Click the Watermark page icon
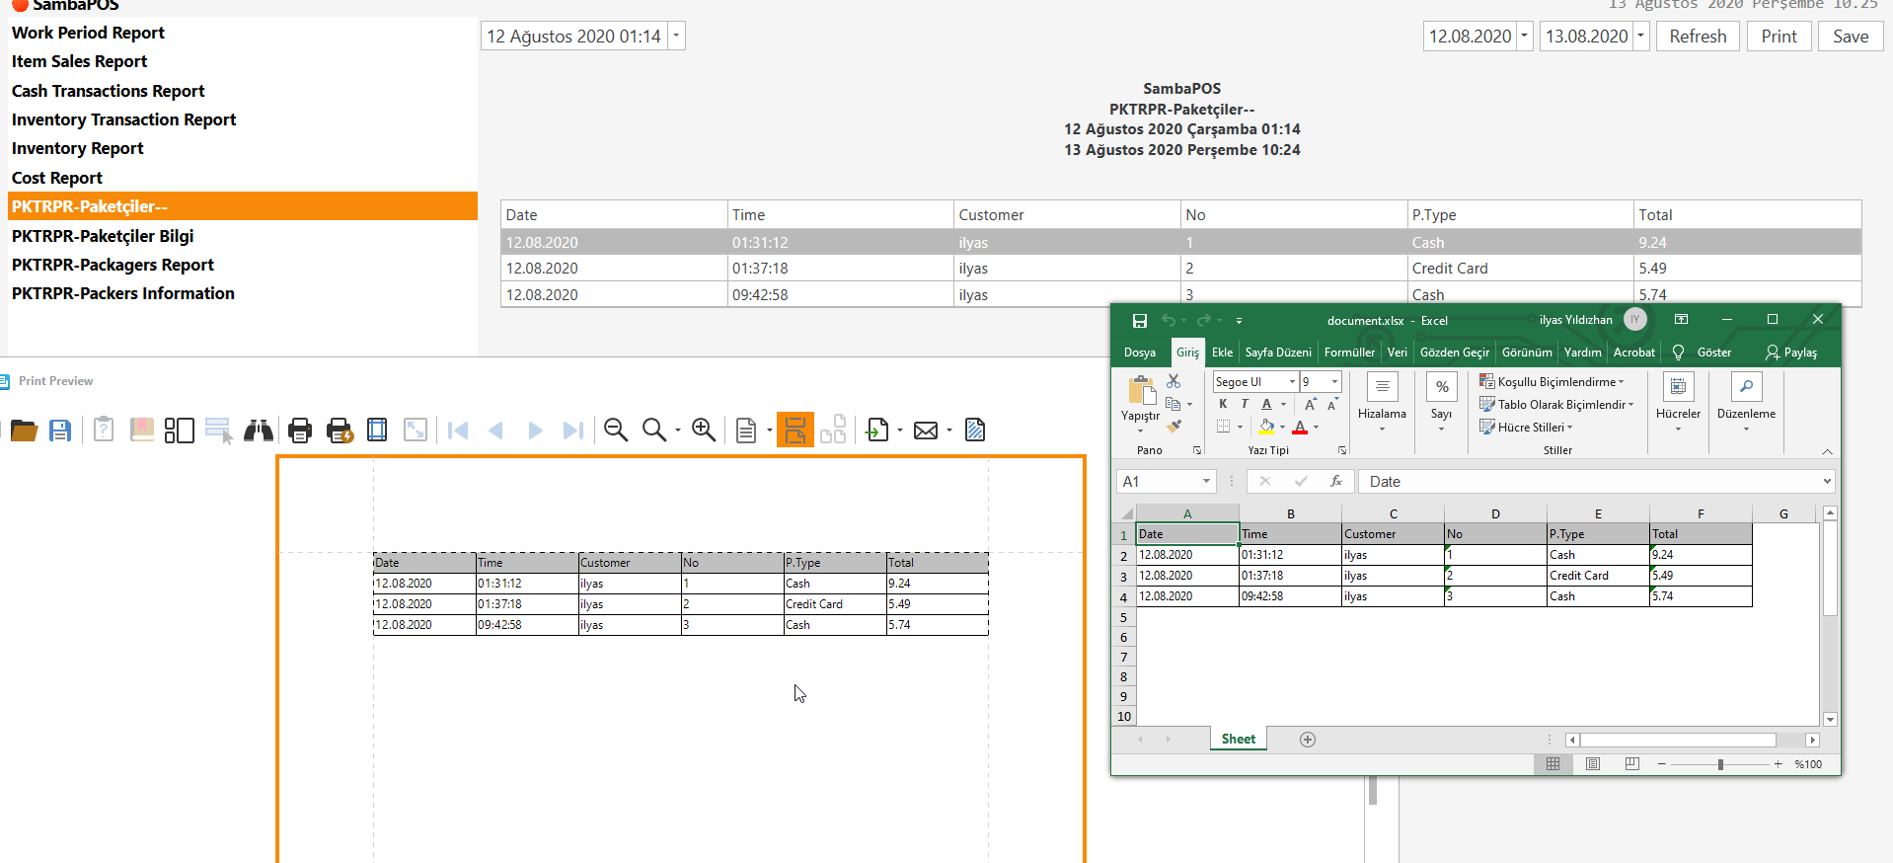Viewport: 1893px width, 863px height. [x=975, y=431]
